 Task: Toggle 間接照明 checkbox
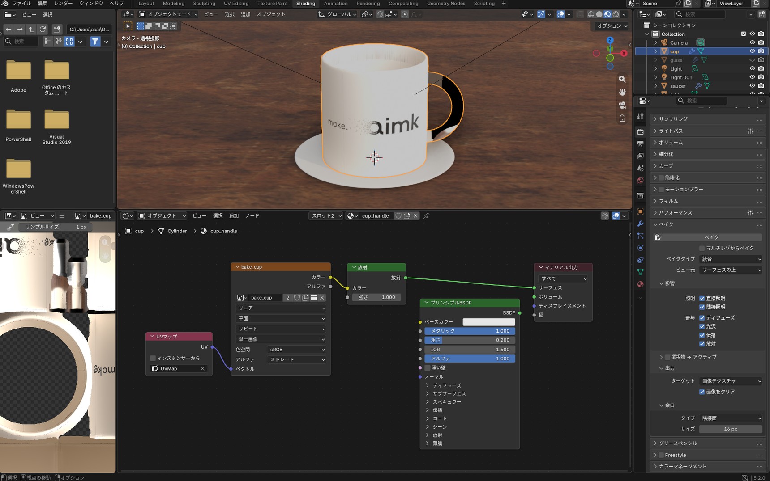pos(702,307)
